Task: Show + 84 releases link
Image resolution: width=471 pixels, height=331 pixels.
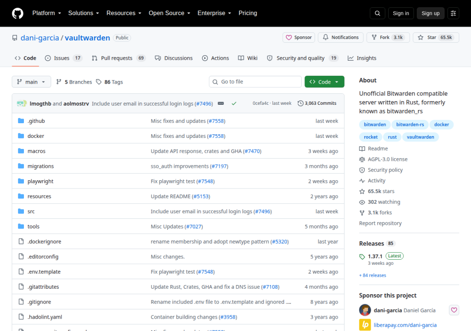Action: [373, 275]
